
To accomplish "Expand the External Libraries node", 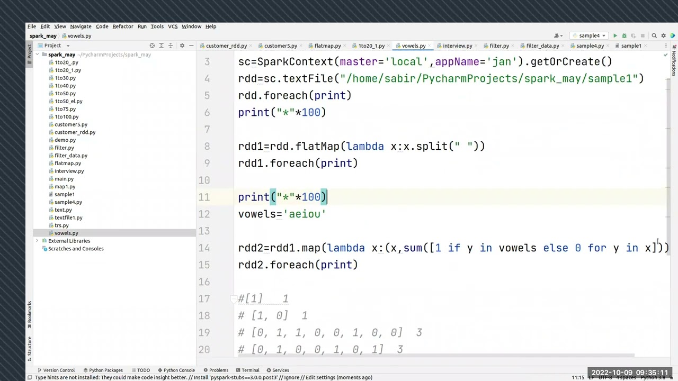I will (38, 241).
